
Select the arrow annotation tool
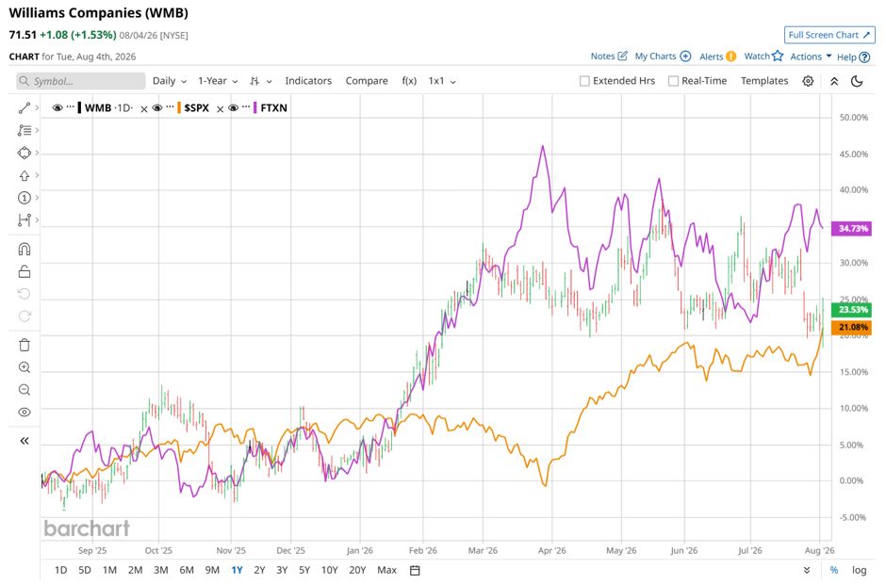24,175
